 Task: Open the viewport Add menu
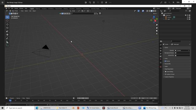(30, 11)
